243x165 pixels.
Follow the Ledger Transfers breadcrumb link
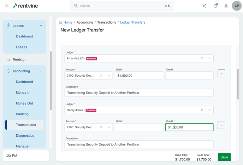132,22
